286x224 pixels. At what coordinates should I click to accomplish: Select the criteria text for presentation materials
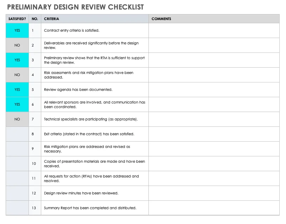[x=93, y=163]
